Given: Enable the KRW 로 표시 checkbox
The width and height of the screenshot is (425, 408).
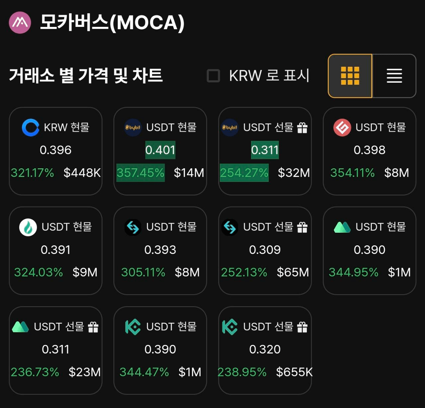Looking at the screenshot, I should point(213,76).
